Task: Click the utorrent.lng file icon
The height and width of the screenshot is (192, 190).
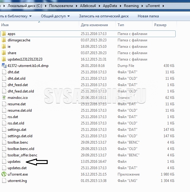Action: tap(4, 181)
